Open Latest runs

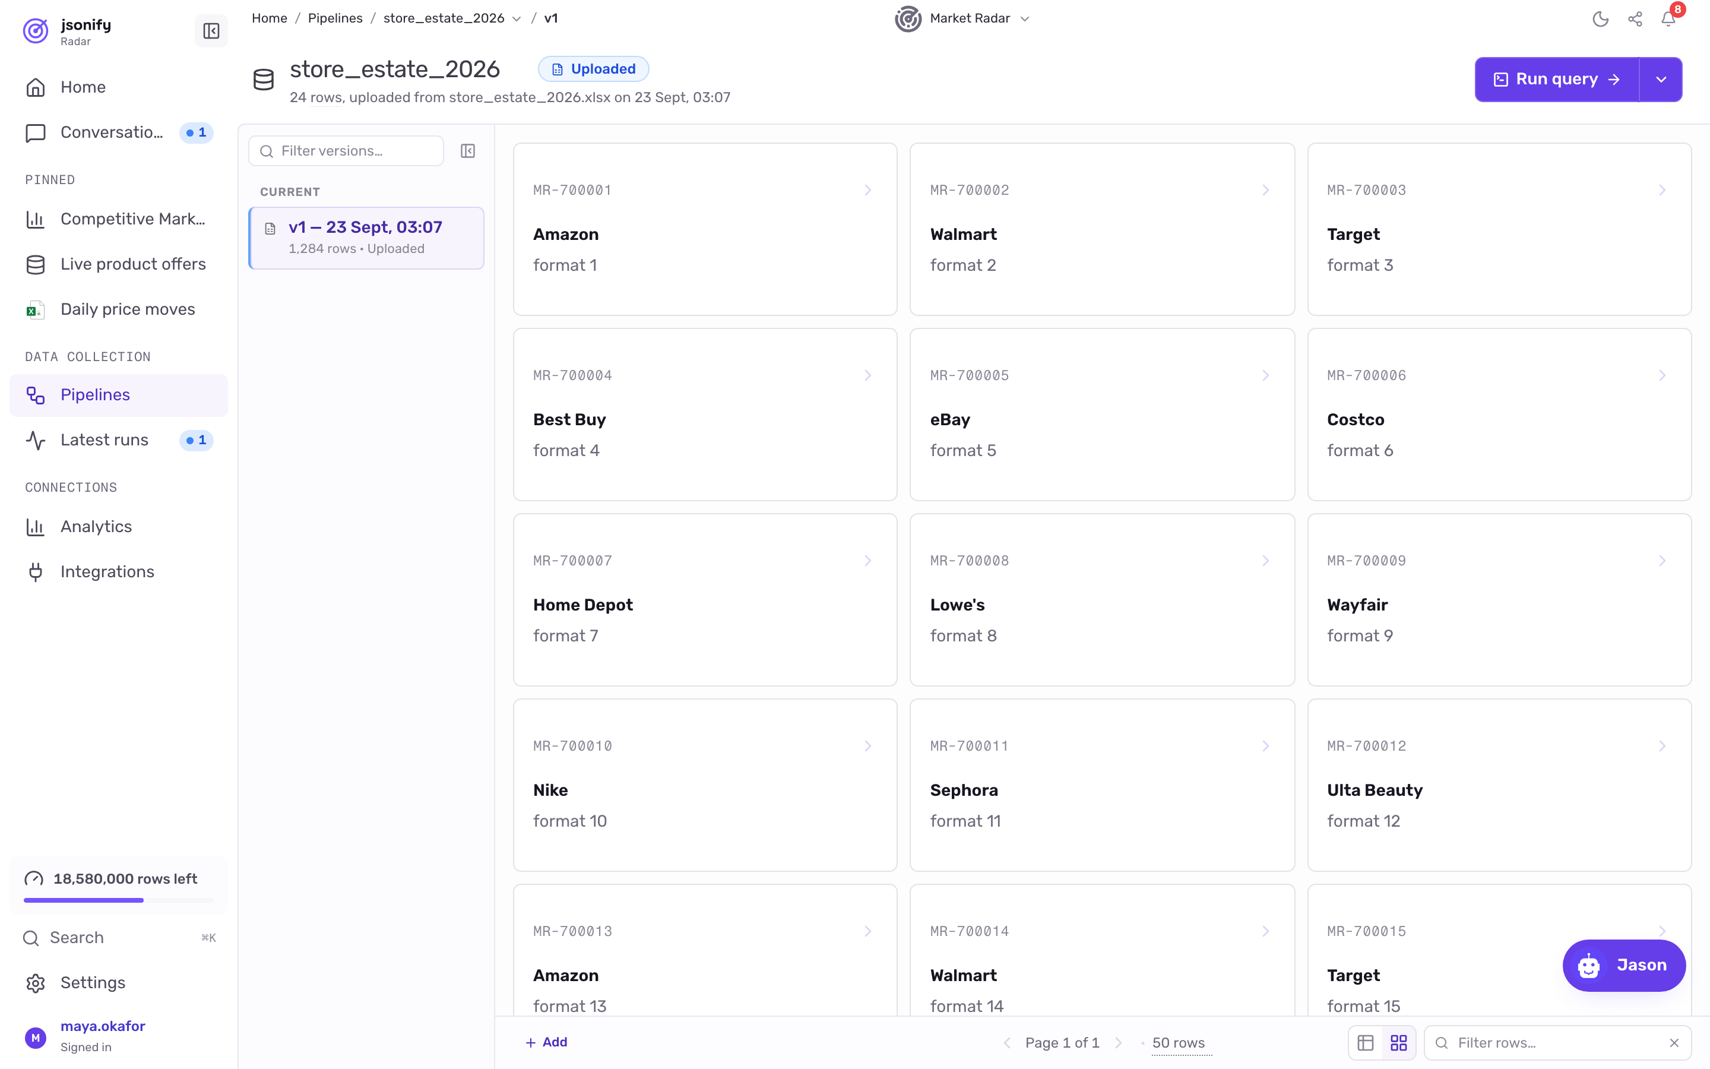(119, 439)
